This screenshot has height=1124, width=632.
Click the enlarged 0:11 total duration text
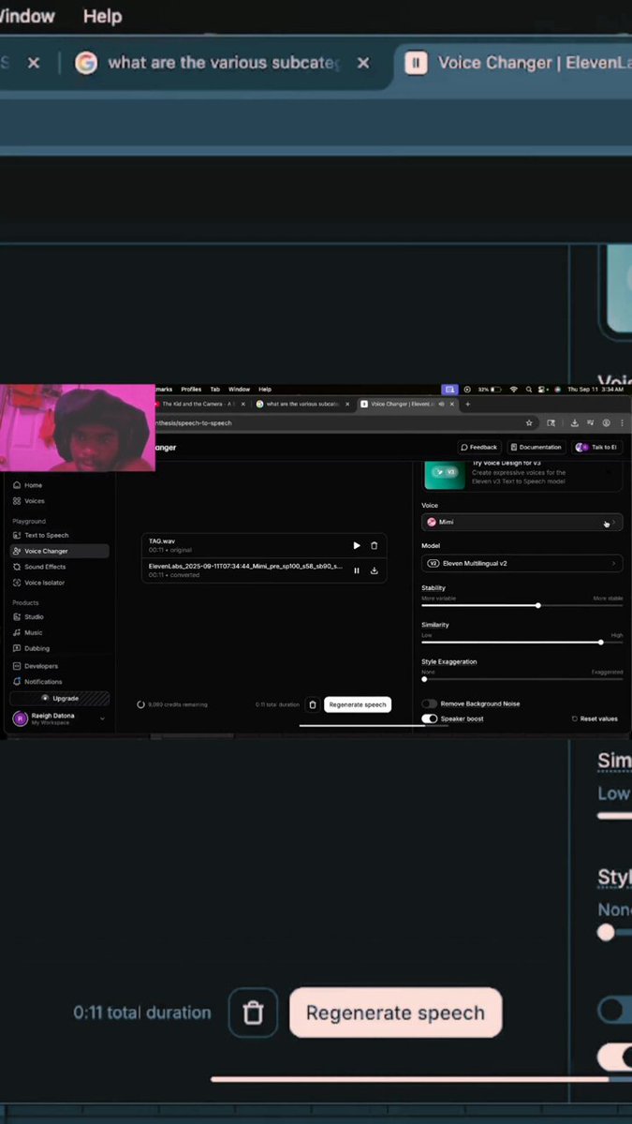pyautogui.click(x=142, y=1013)
